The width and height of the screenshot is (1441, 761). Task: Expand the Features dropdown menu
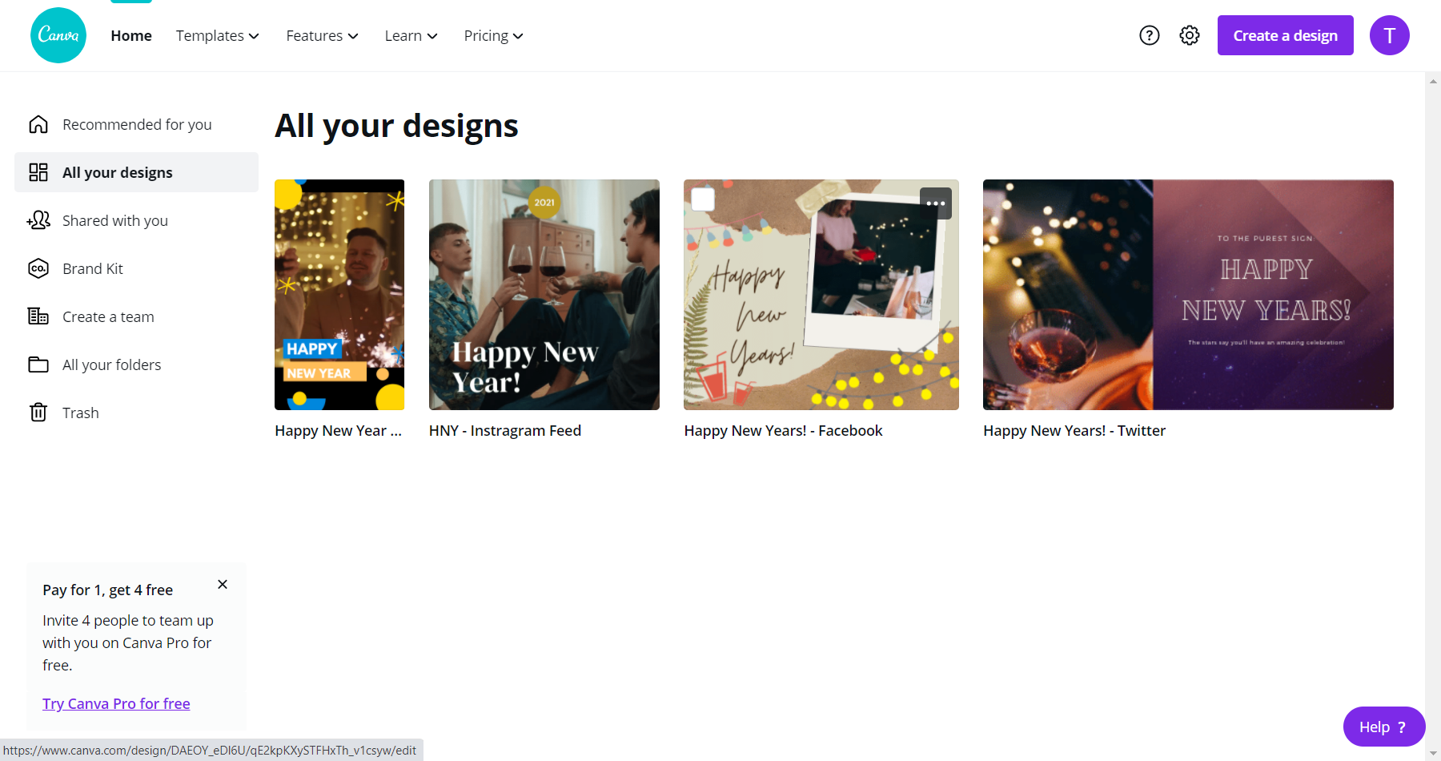tap(322, 36)
